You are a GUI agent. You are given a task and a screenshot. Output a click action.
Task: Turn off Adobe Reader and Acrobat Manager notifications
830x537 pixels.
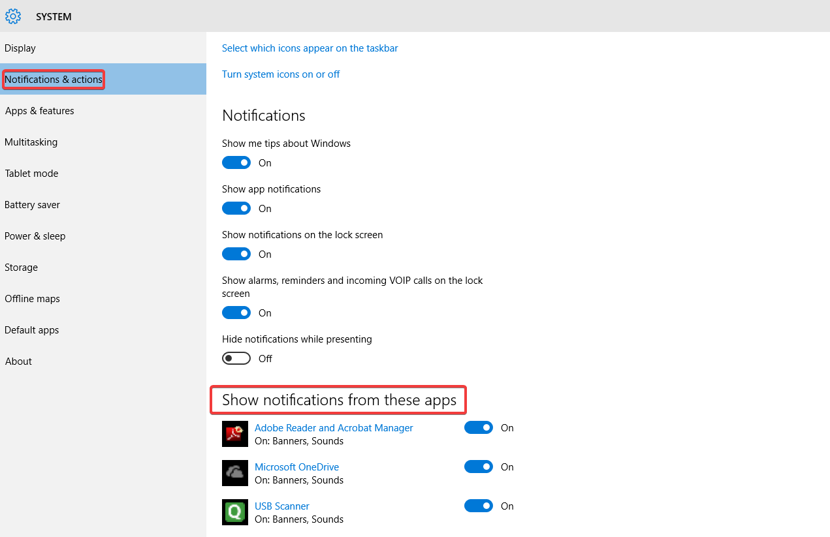(479, 427)
